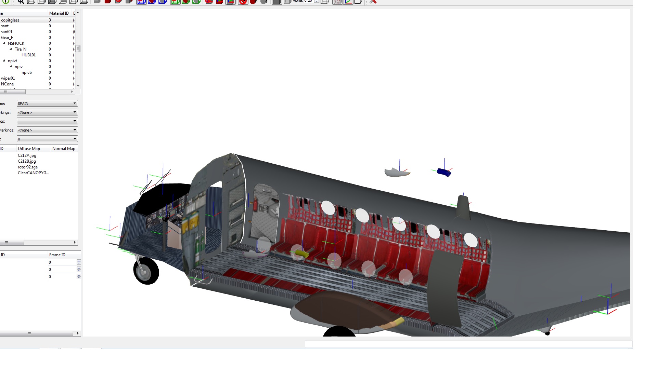Image resolution: width=657 pixels, height=369 pixels.
Task: Open the empty dropdown below the first <None> dropdown
Action: [x=47, y=121]
